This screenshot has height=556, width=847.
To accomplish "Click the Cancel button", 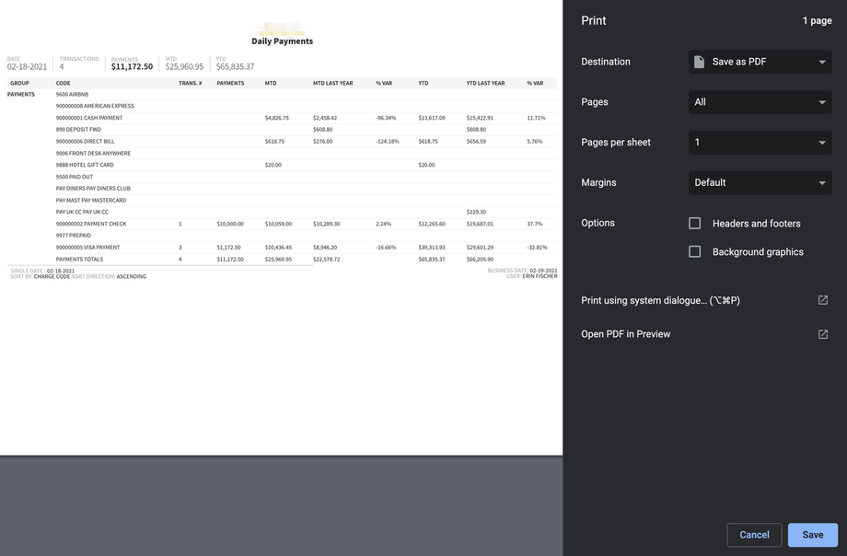I will coord(754,535).
